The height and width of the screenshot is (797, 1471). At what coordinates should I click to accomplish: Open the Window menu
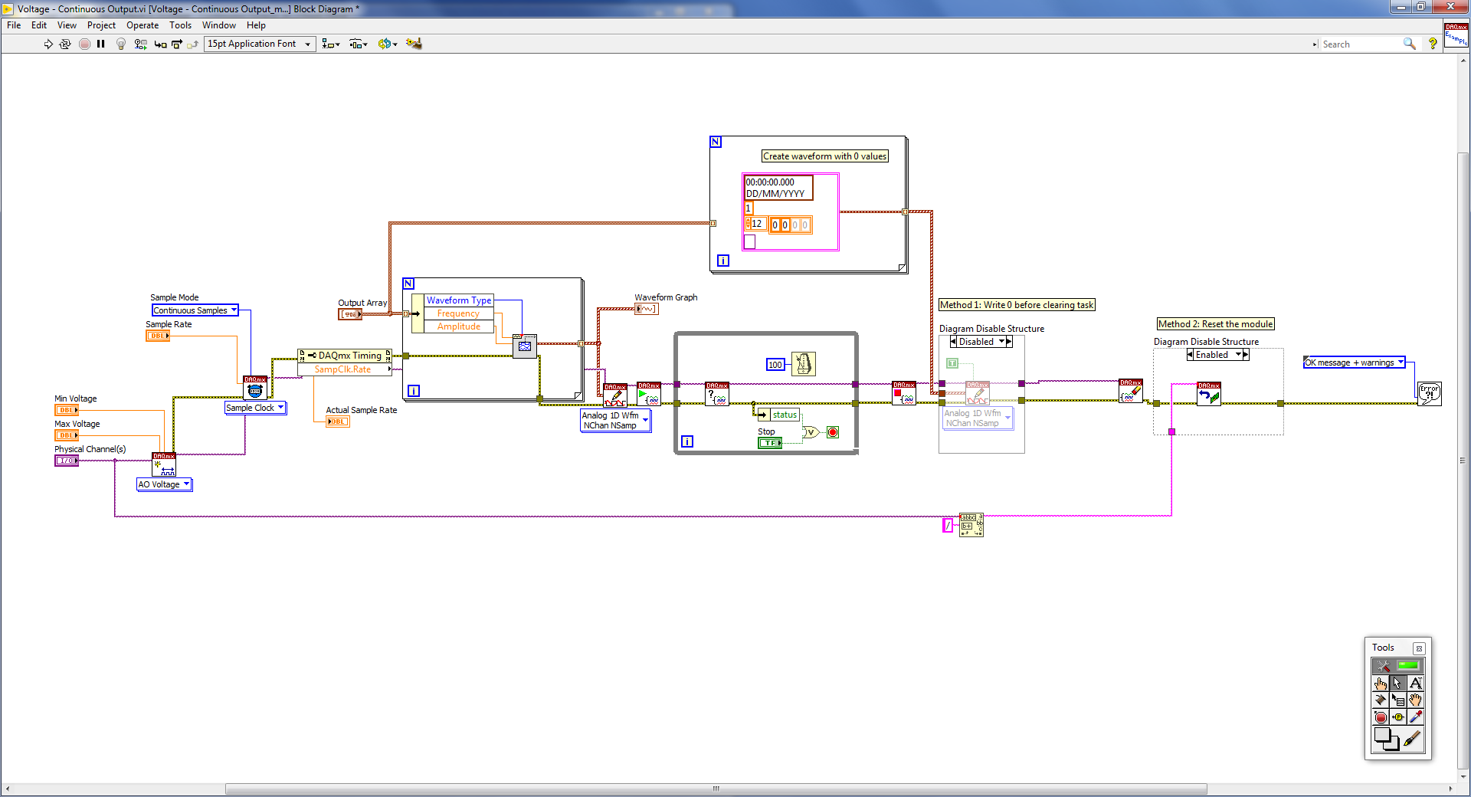[x=219, y=25]
